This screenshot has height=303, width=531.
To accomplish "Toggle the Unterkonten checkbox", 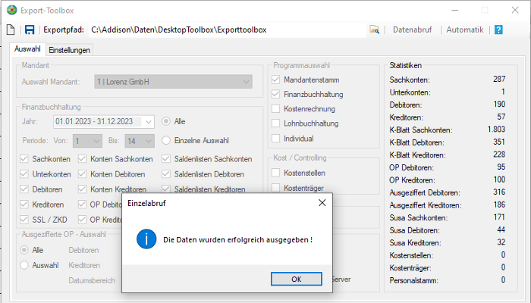I will [x=24, y=174].
